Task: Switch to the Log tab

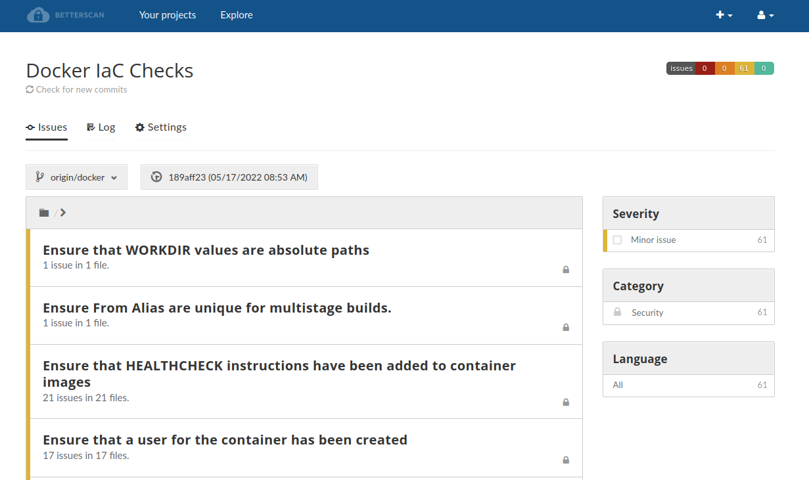Action: click(x=101, y=127)
